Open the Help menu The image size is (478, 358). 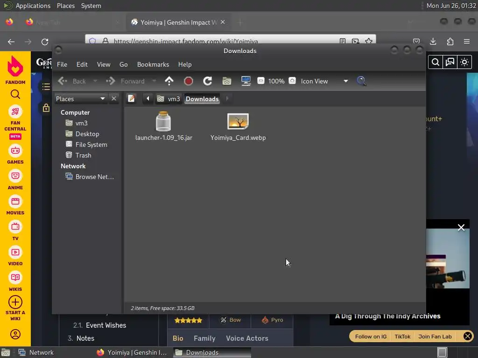pyautogui.click(x=185, y=64)
